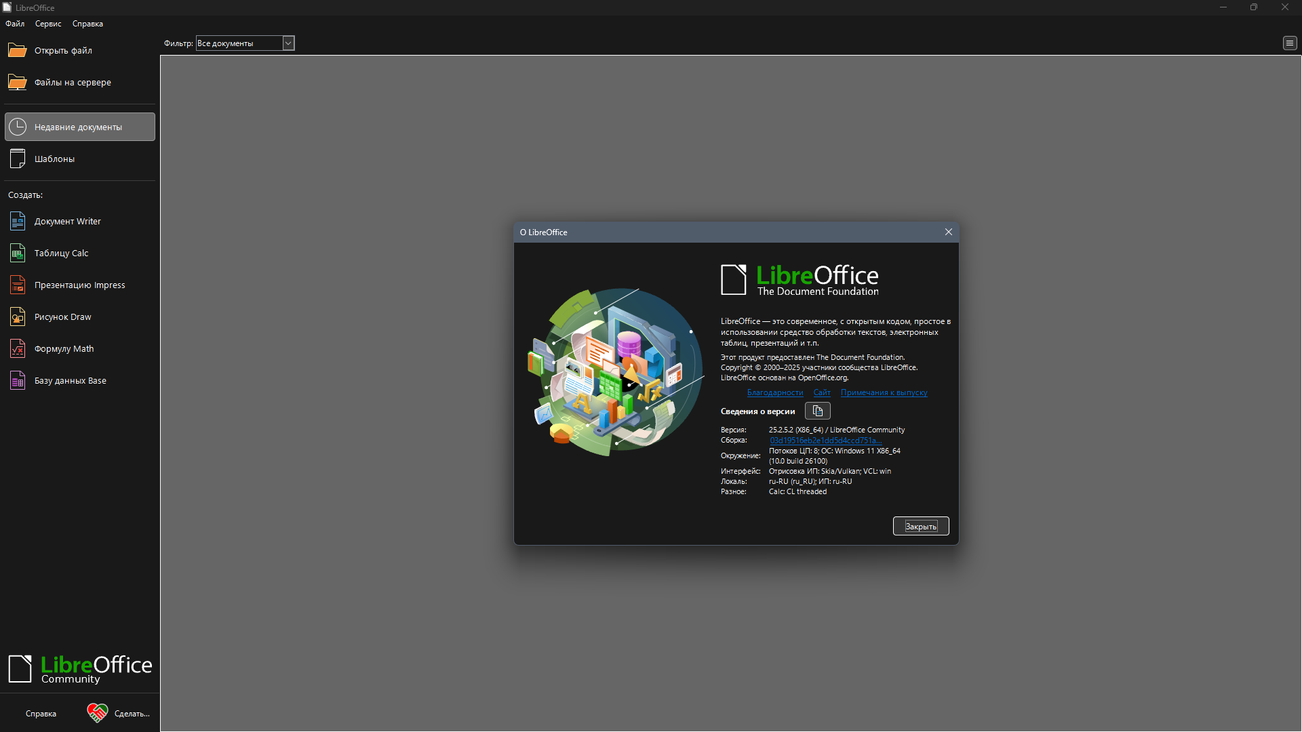1302x732 pixels.
Task: Click 'Рисунок Draw' label
Action: click(x=62, y=317)
